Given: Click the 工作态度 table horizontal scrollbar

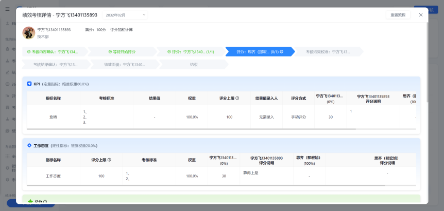Looking at the screenshot, I should [206, 185].
